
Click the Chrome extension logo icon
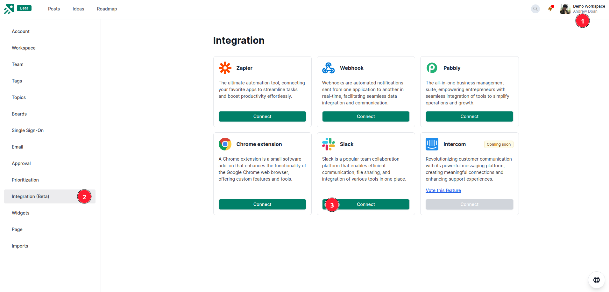(225, 144)
